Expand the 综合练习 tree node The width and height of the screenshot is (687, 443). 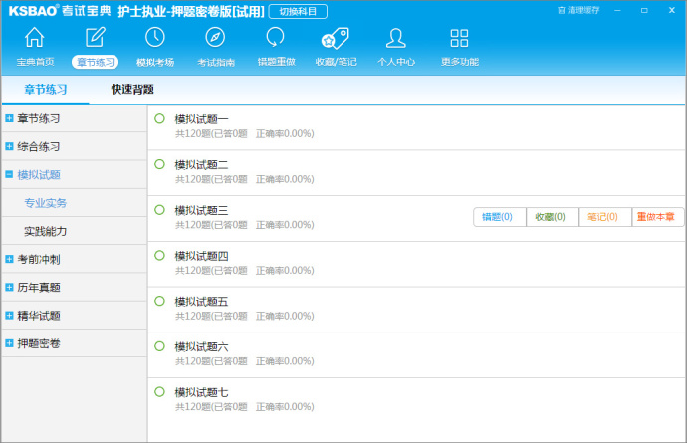(9, 146)
